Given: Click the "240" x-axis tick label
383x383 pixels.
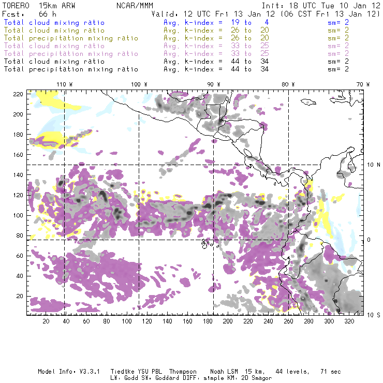Looking at the screenshot, I should click(268, 321).
